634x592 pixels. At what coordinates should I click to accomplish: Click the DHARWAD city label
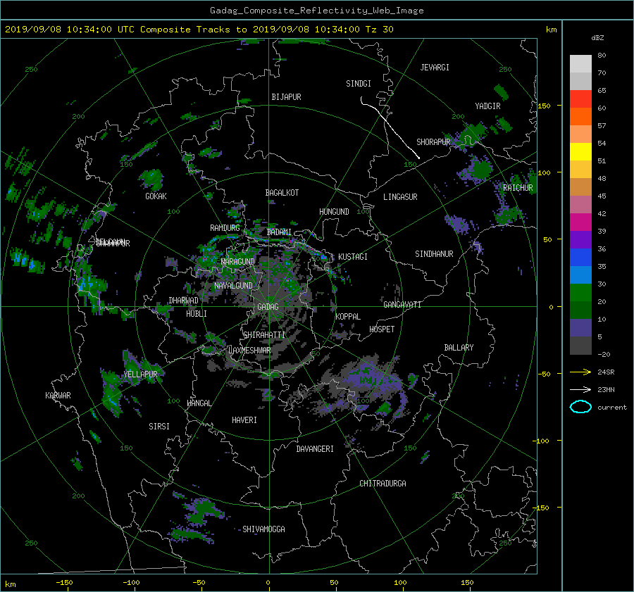coord(184,301)
